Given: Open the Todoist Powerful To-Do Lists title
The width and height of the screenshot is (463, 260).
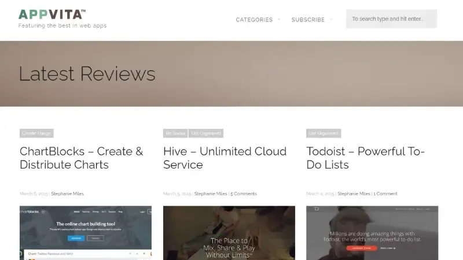Looking at the screenshot, I should (365, 158).
